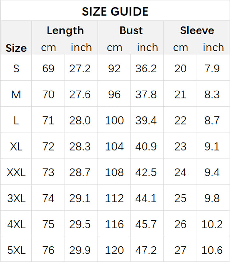The width and height of the screenshot is (230, 262).
Task: Click the XL size row label
Action: pyautogui.click(x=16, y=146)
